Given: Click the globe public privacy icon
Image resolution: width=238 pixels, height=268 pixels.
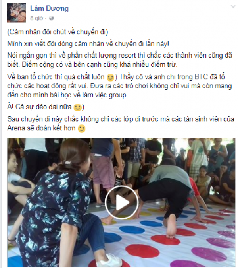Looking at the screenshot, I should click(51, 18).
